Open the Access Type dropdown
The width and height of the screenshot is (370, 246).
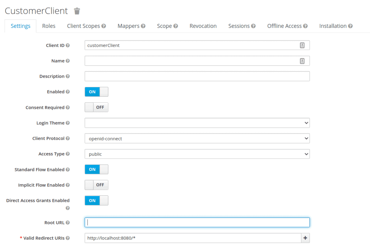[x=197, y=154]
